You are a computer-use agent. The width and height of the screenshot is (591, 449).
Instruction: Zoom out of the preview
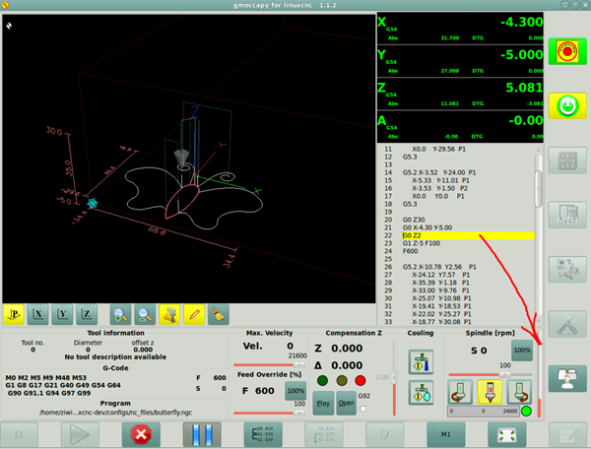pos(145,314)
